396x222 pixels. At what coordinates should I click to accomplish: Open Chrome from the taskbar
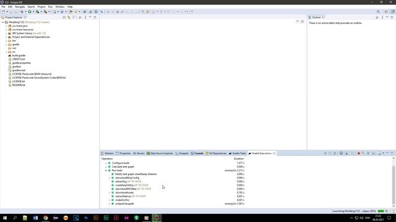(45, 218)
